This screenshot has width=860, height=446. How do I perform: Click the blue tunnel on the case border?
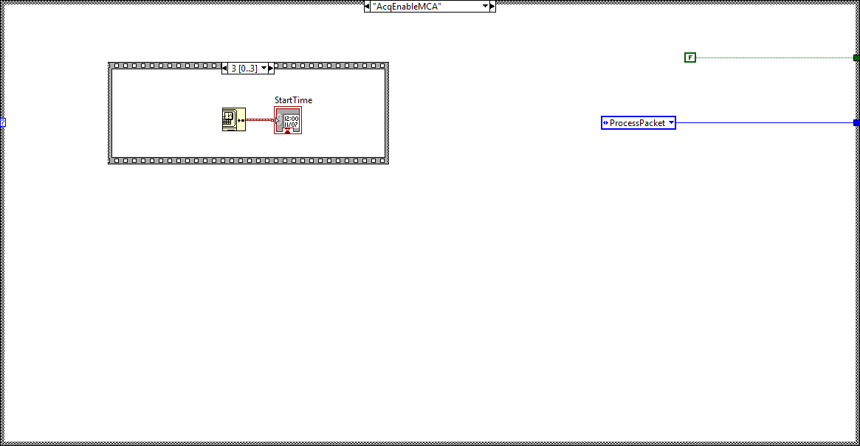(856, 122)
